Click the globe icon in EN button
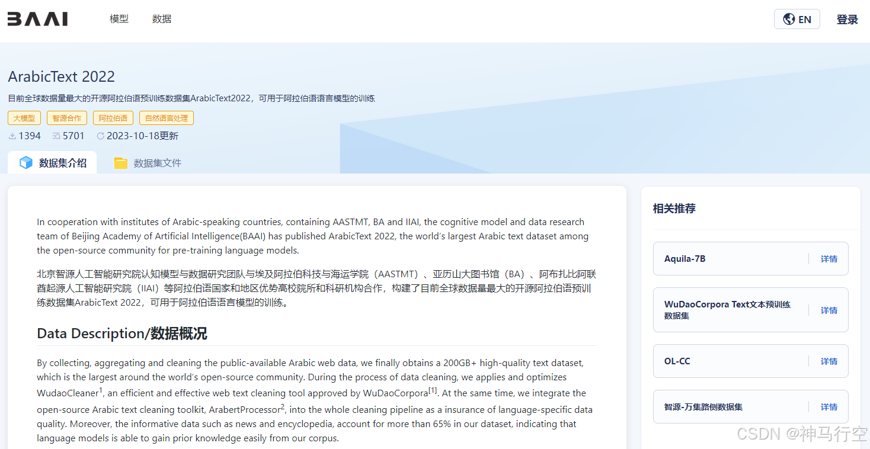Viewport: 870px width, 449px height. click(x=789, y=19)
